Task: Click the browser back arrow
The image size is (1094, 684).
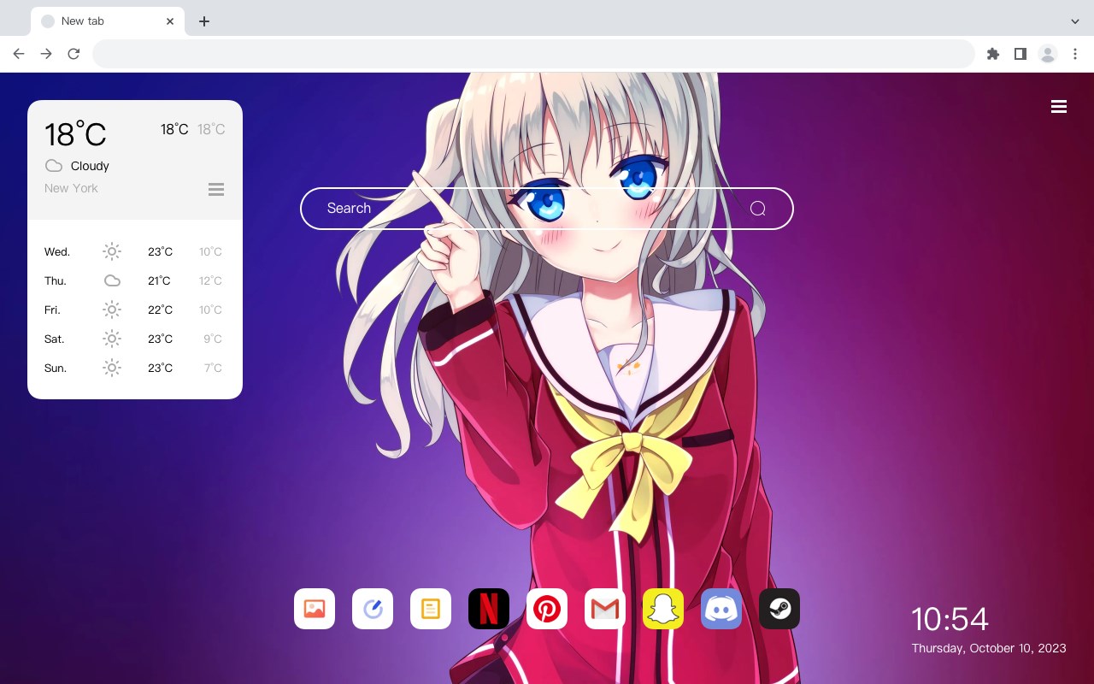Action: (19, 54)
